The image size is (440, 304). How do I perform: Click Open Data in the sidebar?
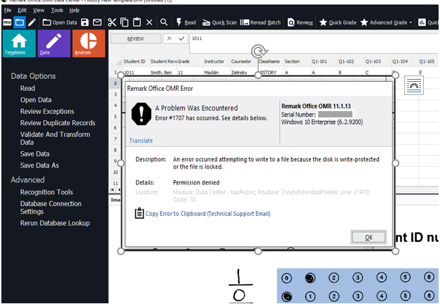tap(36, 100)
